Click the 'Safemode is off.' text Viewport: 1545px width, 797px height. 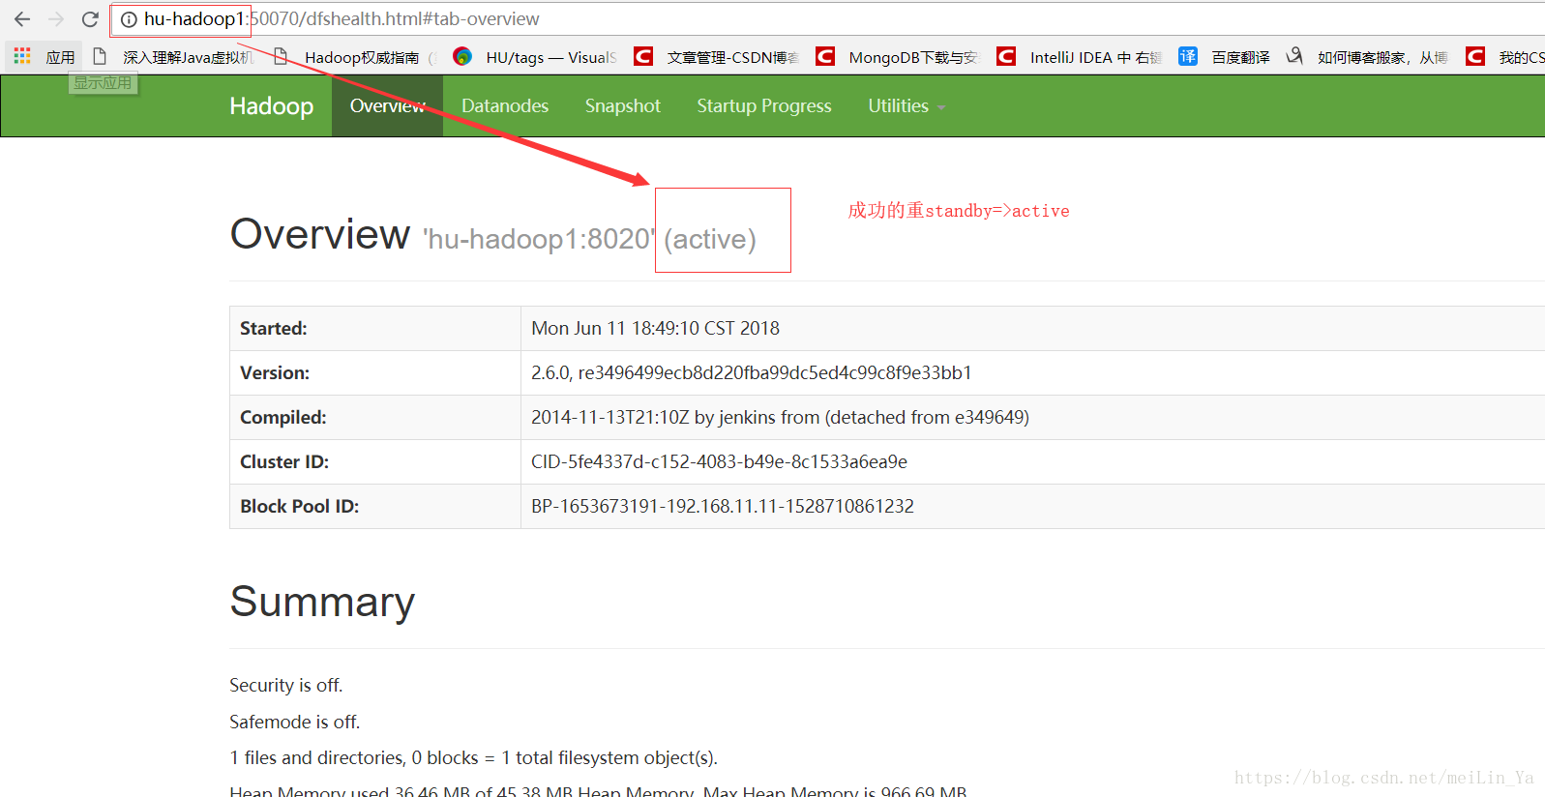(294, 722)
